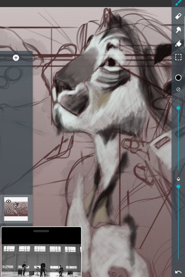Adjust the brush size slider handle
Image resolution: width=185 pixels, height=277 pixels.
(178, 108)
